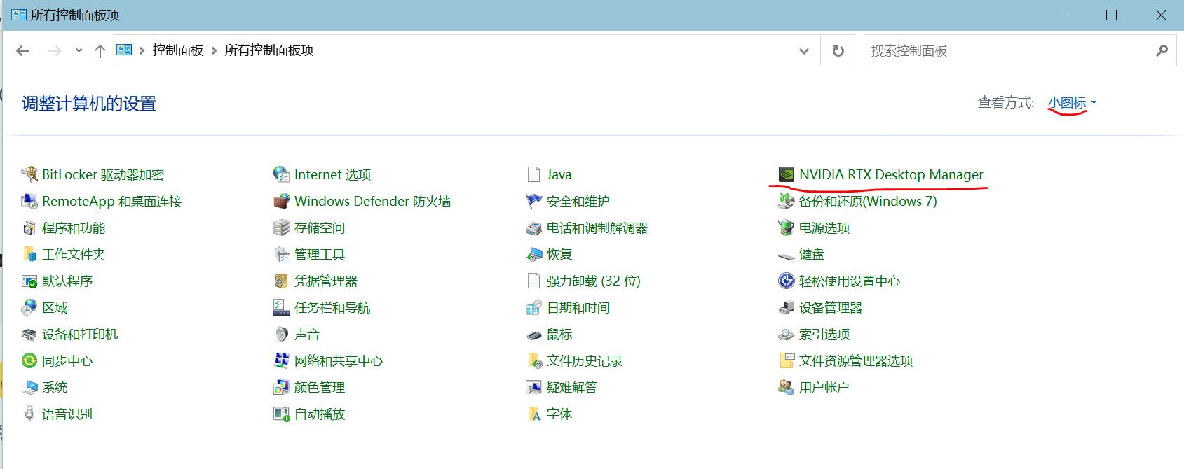Click the RemoteApp 和桌面连接 icon
Image resolution: width=1184 pixels, height=469 pixels.
tap(29, 201)
